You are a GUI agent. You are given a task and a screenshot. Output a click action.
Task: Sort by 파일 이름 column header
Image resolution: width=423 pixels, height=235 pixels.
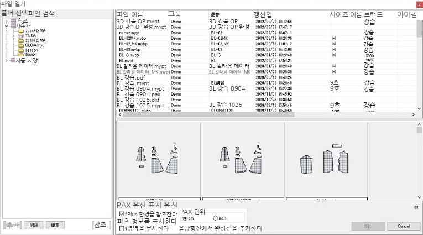130,14
